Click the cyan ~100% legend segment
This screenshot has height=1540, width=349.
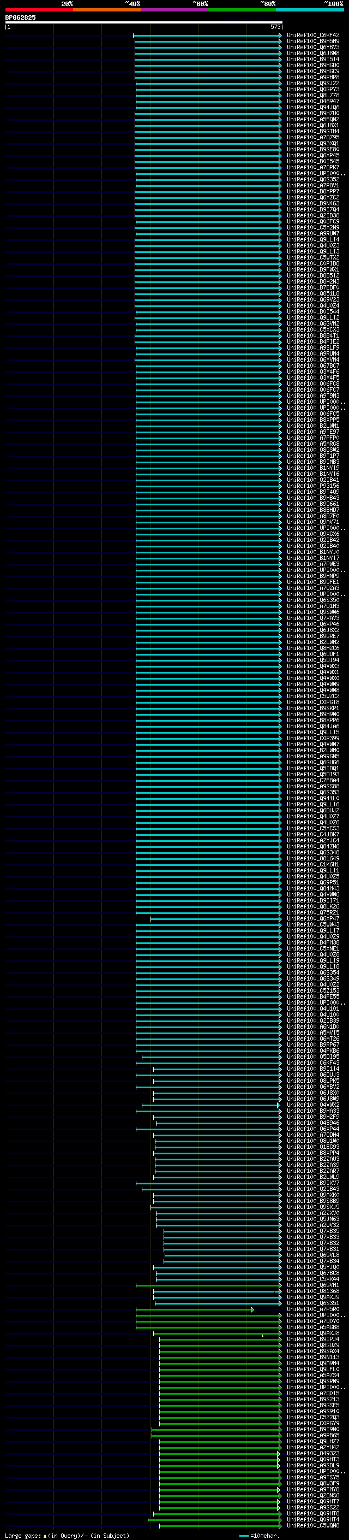310,10
